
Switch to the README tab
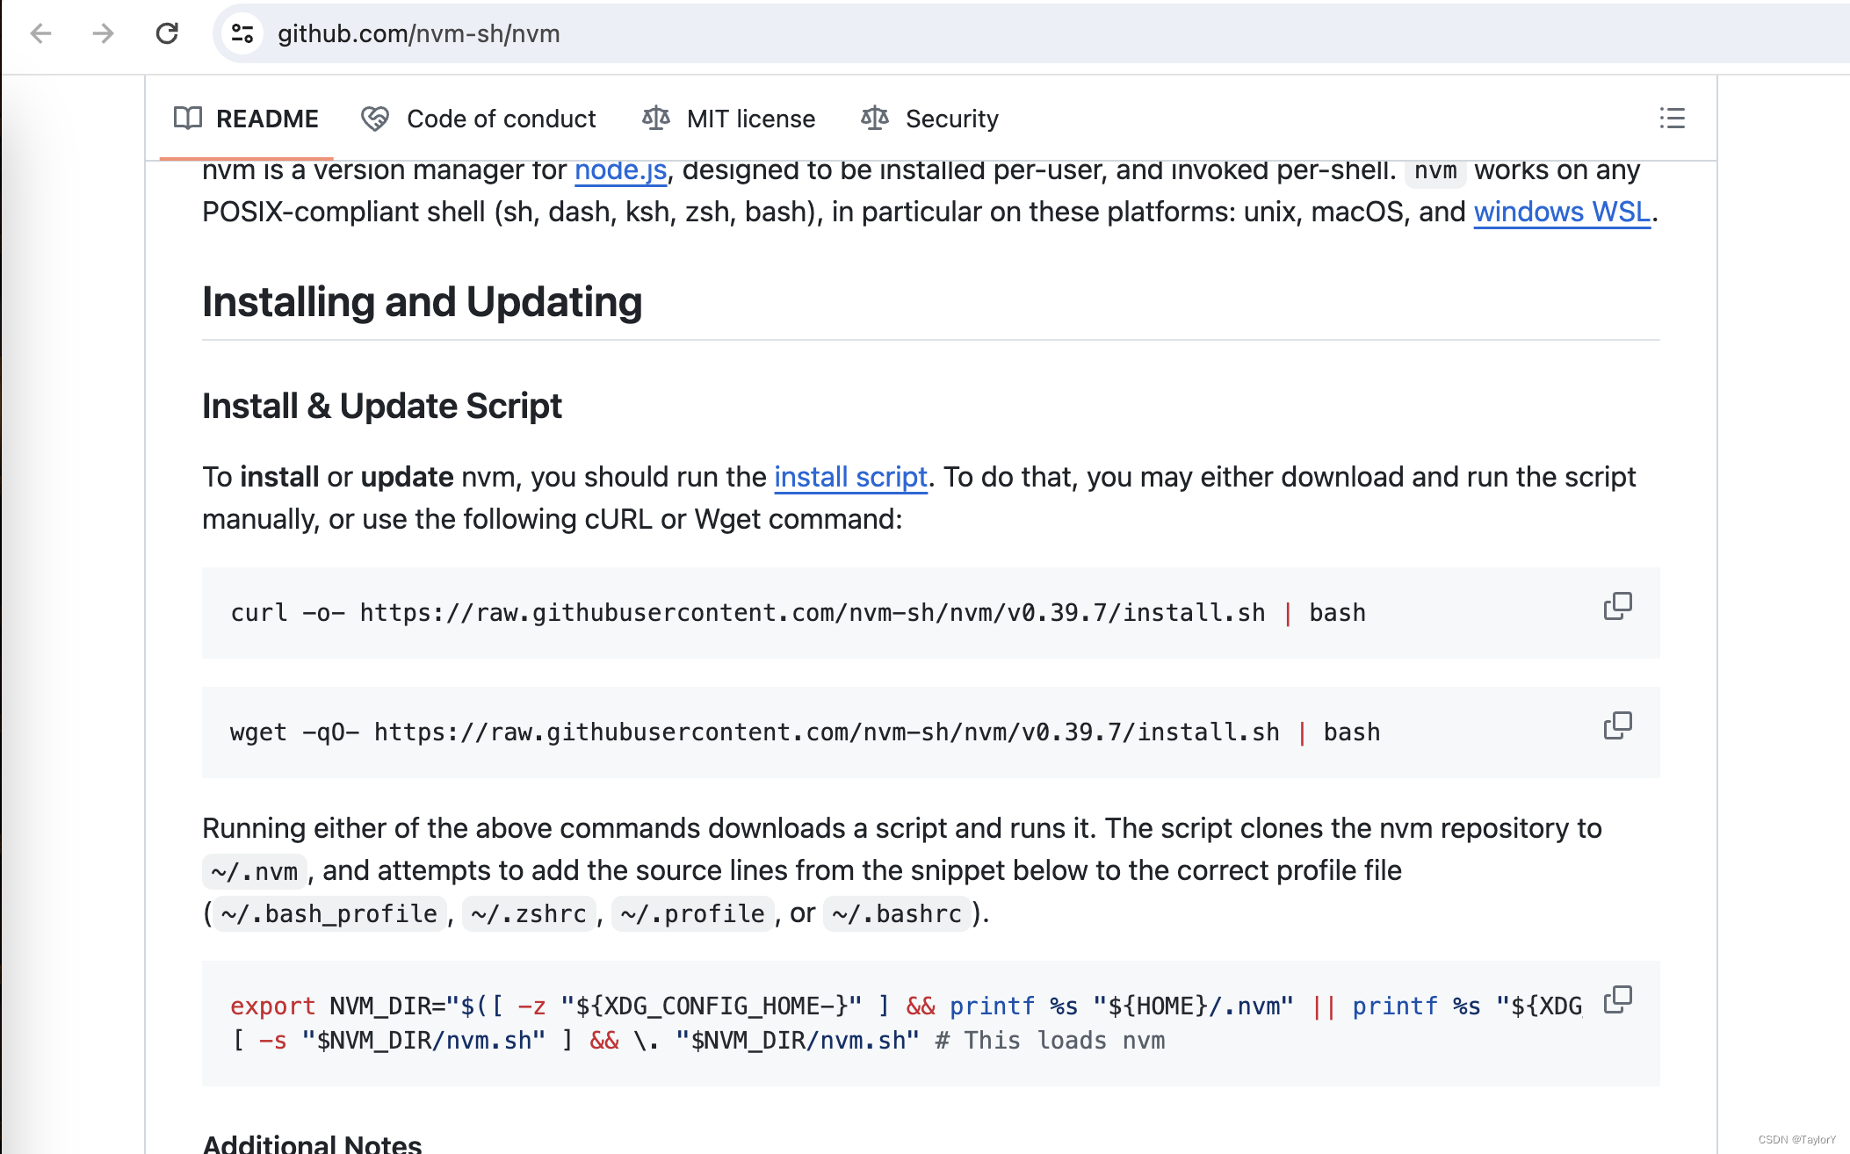click(266, 119)
